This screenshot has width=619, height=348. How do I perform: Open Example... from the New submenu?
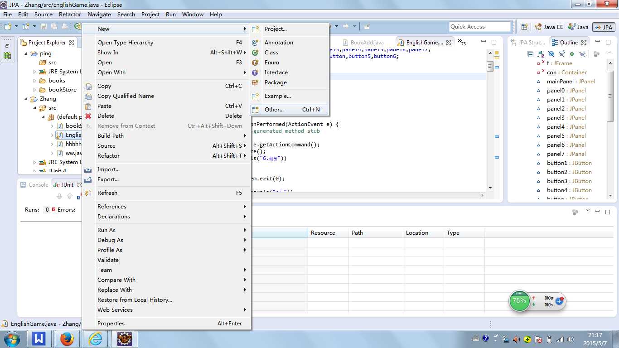tap(289, 96)
